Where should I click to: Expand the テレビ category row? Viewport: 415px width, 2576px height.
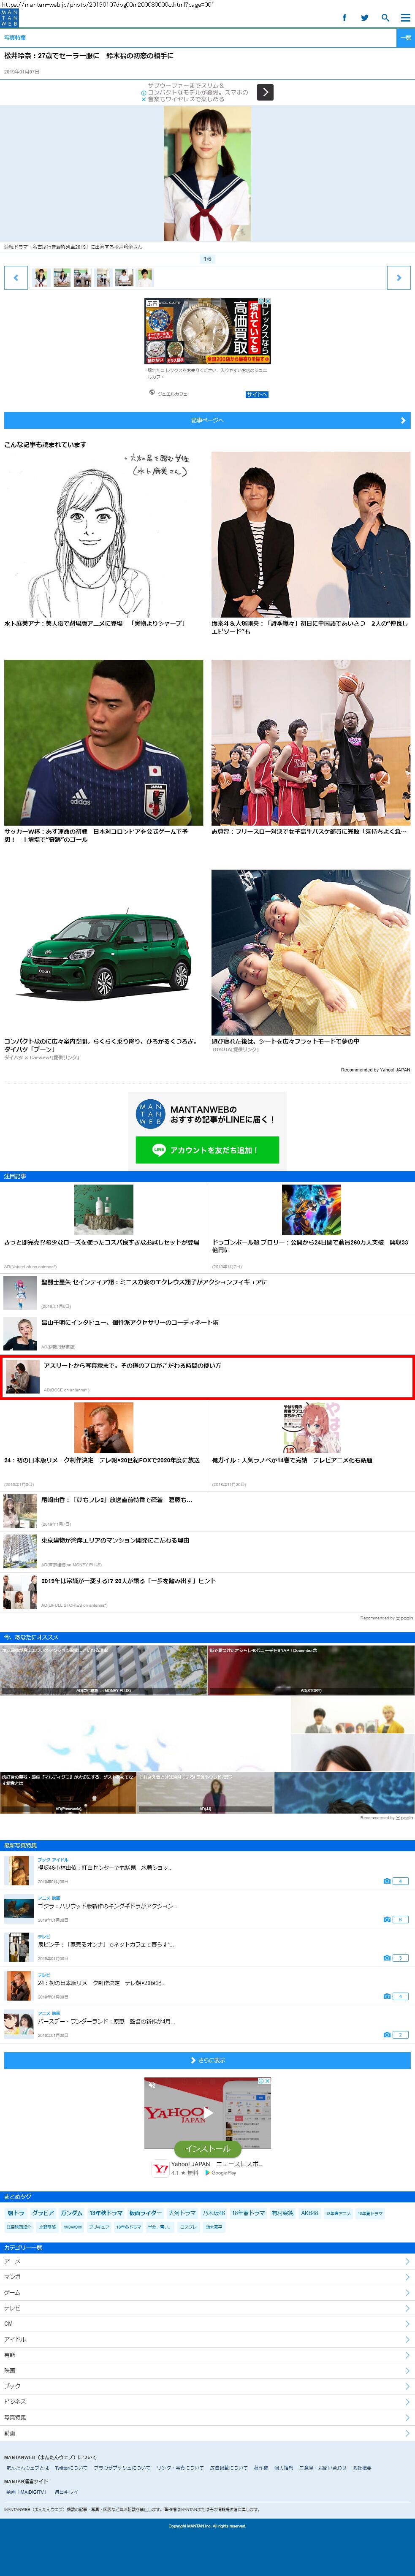coord(207,2308)
